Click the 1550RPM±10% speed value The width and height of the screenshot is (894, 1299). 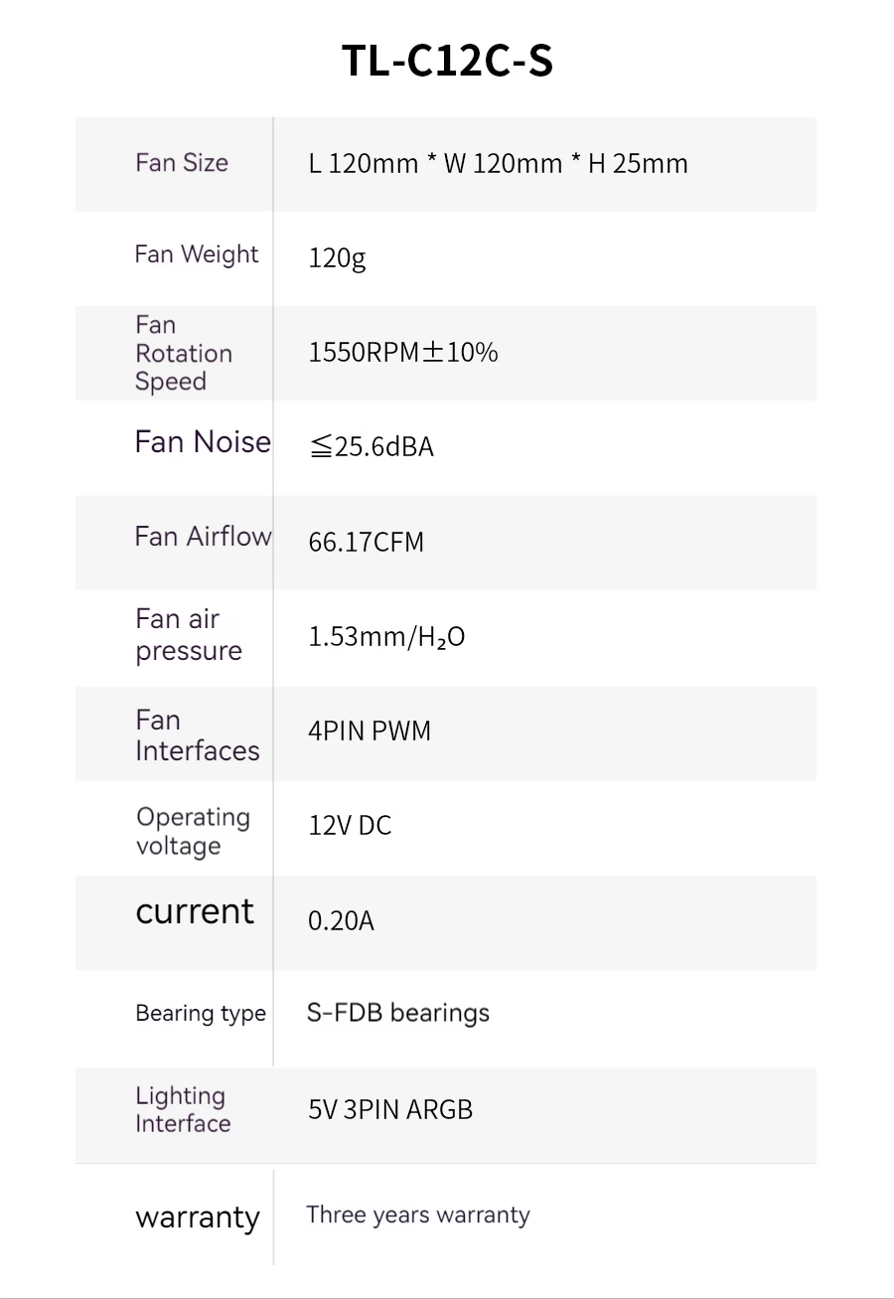point(403,352)
